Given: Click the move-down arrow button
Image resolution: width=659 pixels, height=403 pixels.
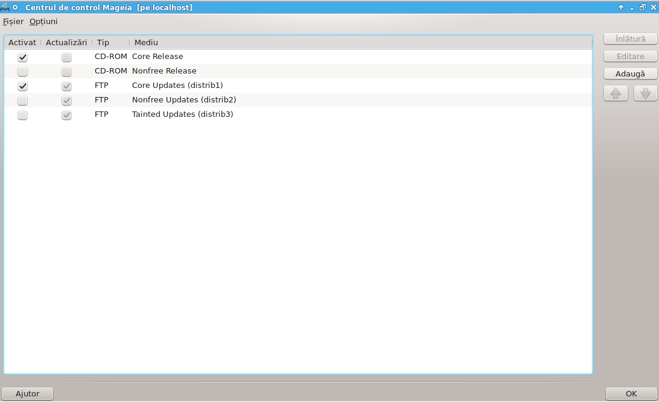Looking at the screenshot, I should 646,93.
